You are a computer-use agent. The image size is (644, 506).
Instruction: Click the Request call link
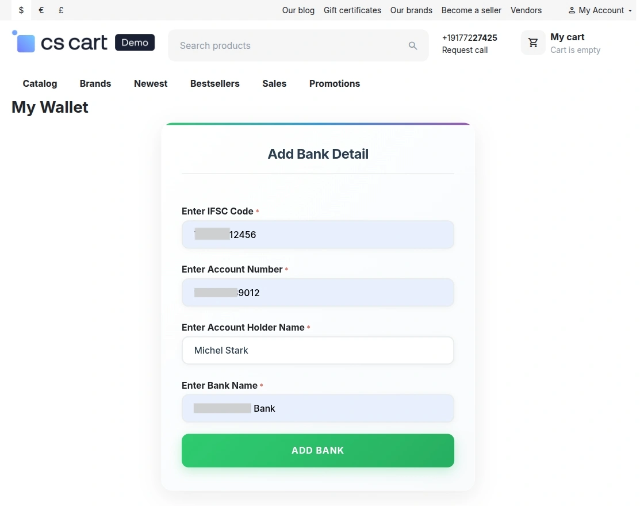pos(465,50)
